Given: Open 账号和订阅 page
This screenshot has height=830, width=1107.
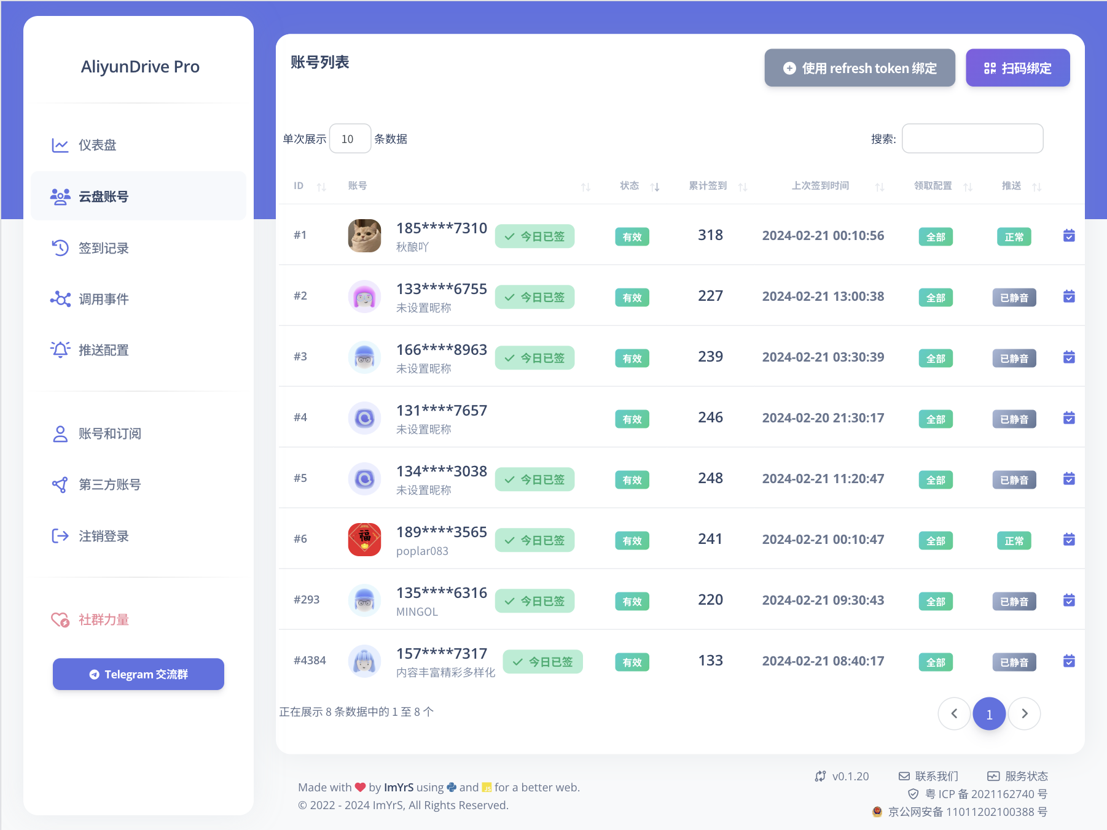Looking at the screenshot, I should pyautogui.click(x=138, y=433).
